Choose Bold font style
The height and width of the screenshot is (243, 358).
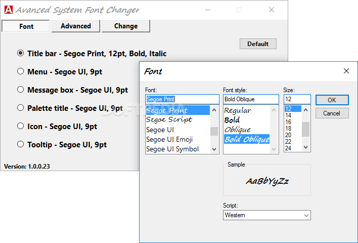pos(247,120)
